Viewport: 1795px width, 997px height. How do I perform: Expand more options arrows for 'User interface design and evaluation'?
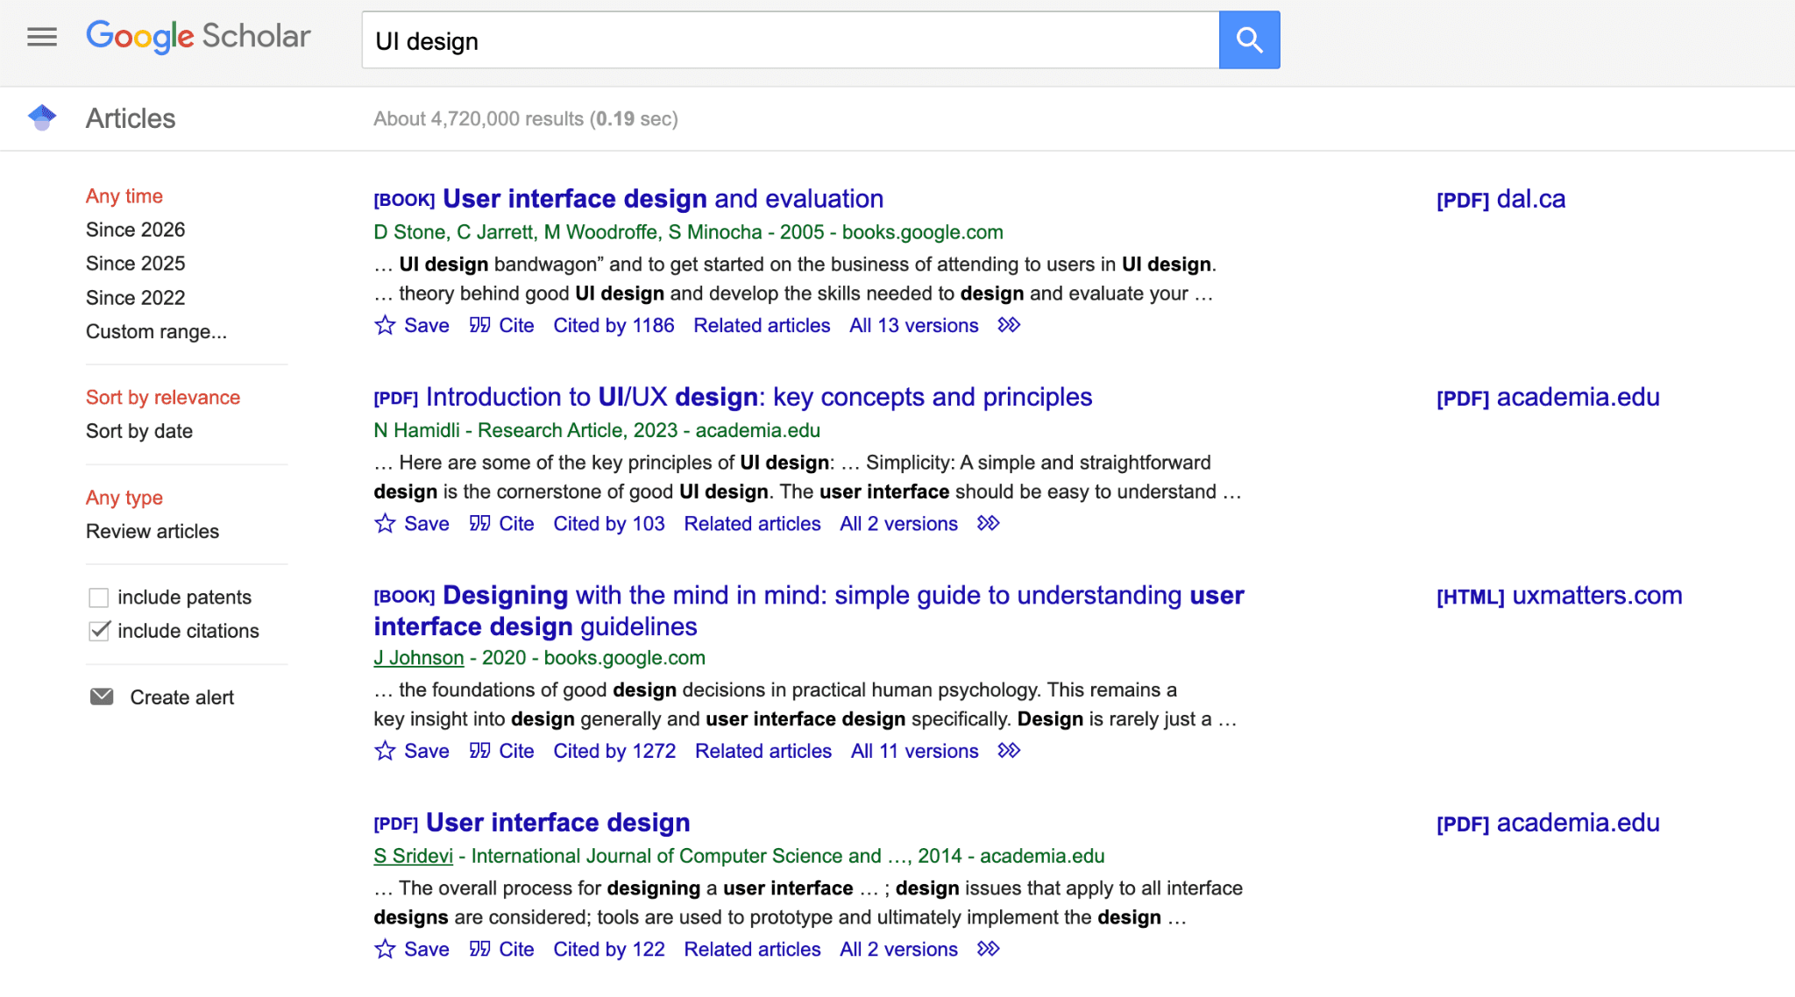[x=1009, y=325]
